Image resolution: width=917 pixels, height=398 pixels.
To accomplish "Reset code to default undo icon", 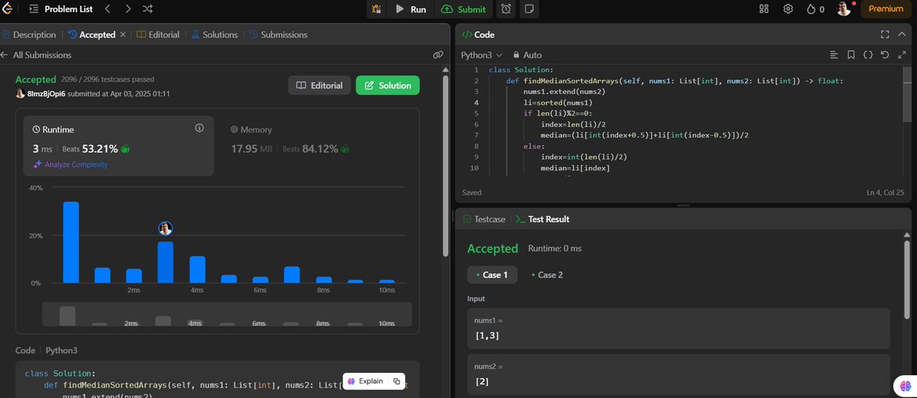I will (x=885, y=55).
